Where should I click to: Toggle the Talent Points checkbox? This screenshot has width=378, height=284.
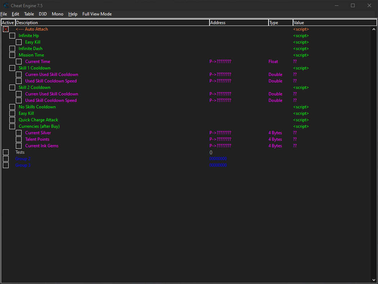pos(19,139)
